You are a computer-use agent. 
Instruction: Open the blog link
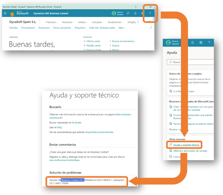[60, 127]
